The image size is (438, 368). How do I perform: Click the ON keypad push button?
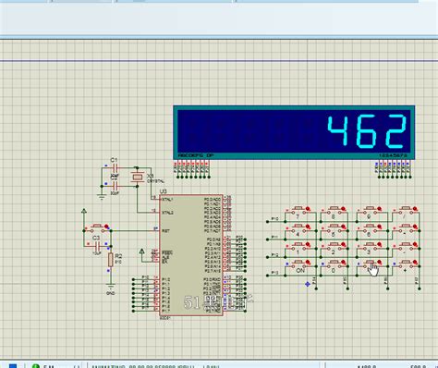298,264
